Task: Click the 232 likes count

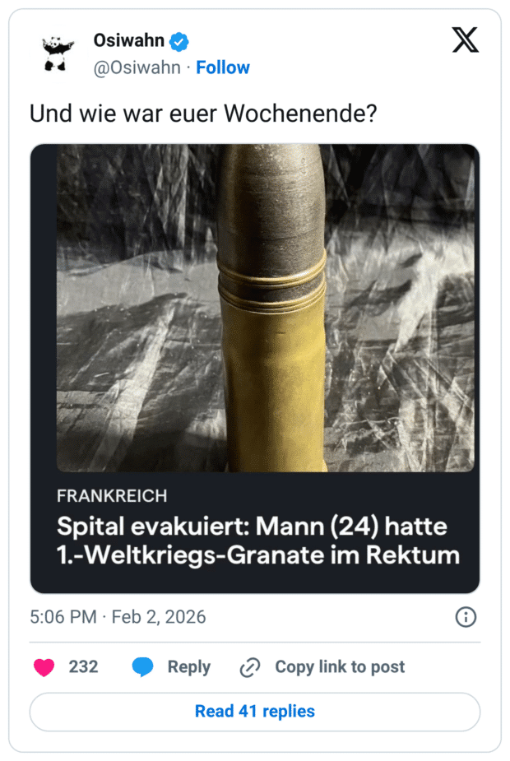Action: click(83, 667)
